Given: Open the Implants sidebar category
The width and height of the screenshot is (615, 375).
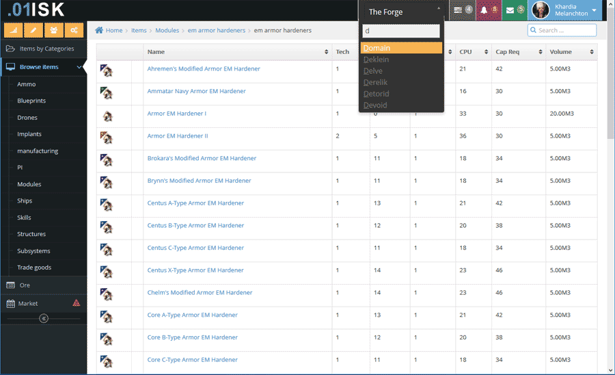Looking at the screenshot, I should (x=29, y=134).
